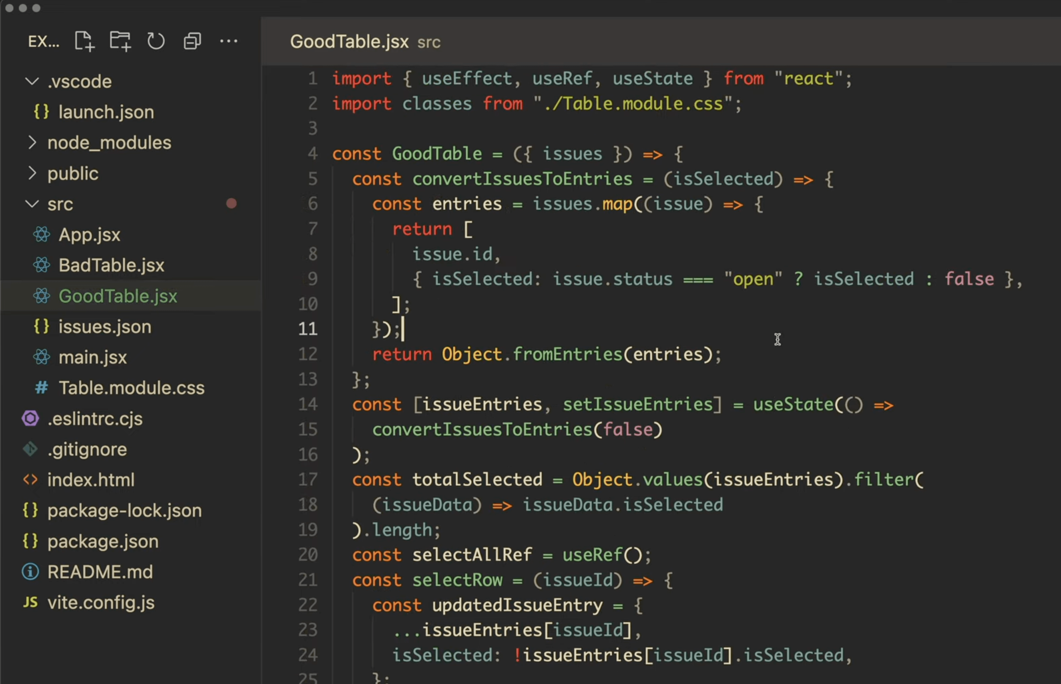Click the New Folder icon in Explorer
The height and width of the screenshot is (684, 1061).
120,41
